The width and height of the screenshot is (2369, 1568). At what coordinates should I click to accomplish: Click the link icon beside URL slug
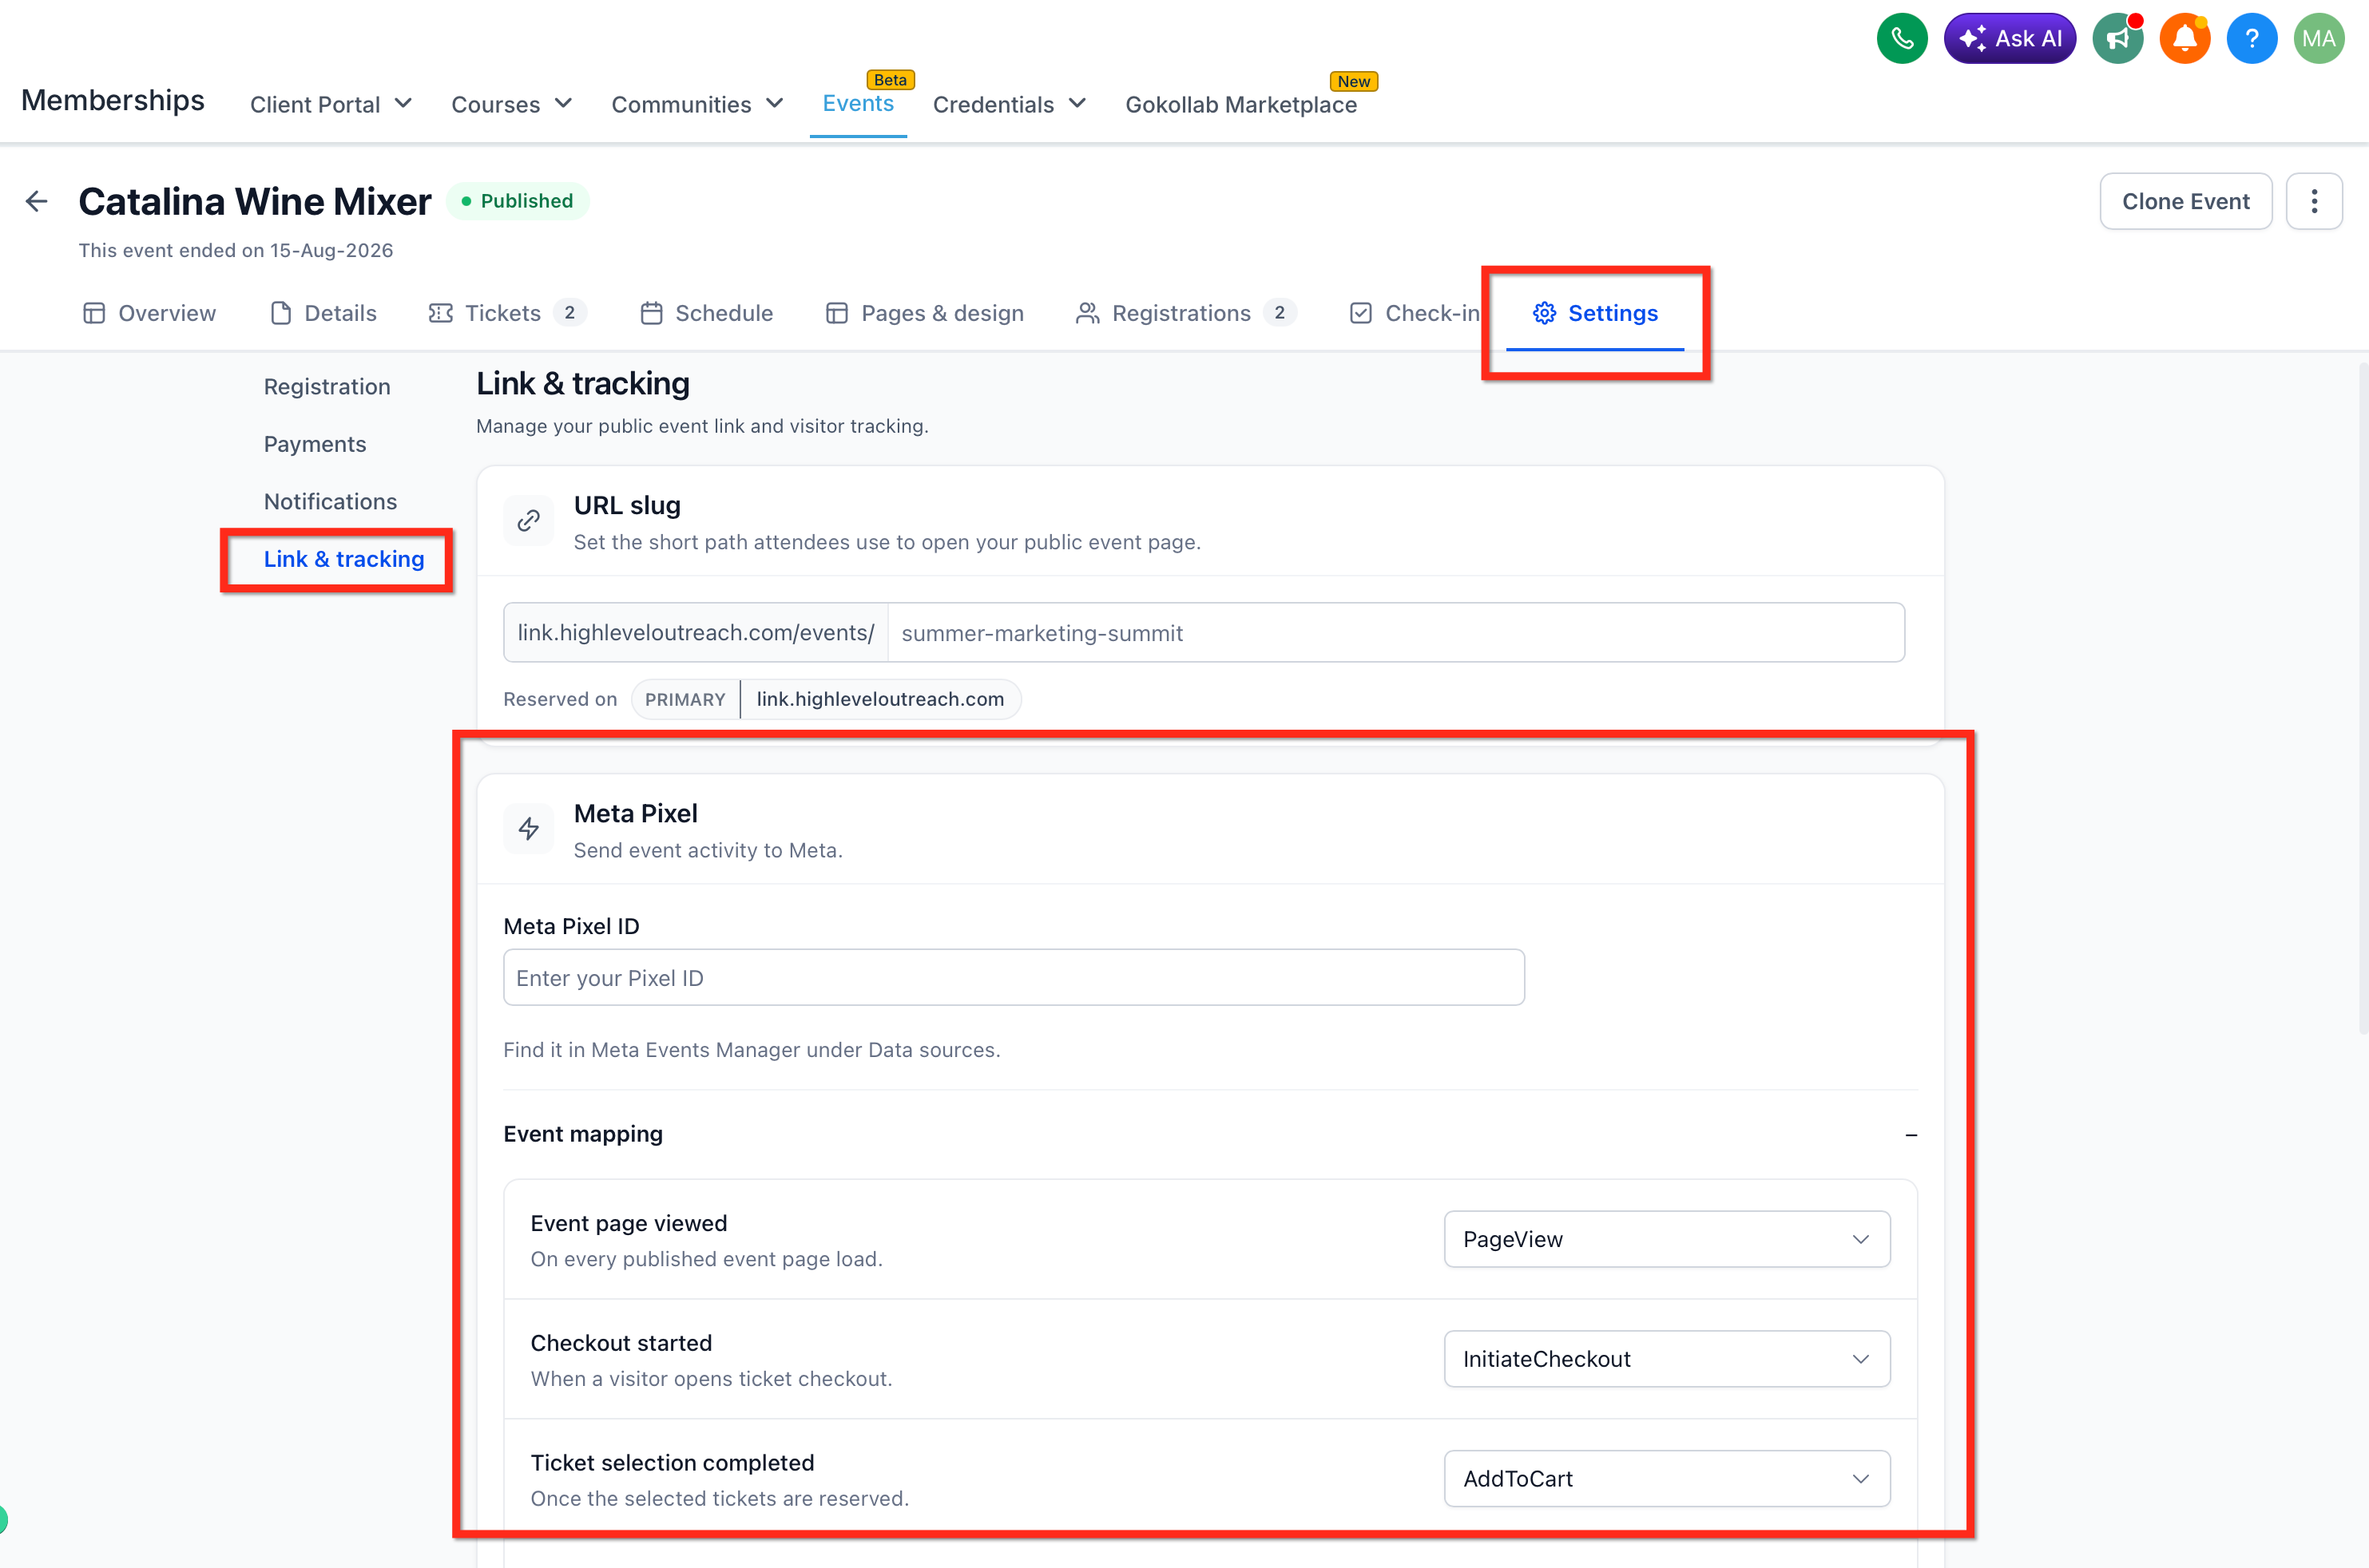pyautogui.click(x=528, y=520)
